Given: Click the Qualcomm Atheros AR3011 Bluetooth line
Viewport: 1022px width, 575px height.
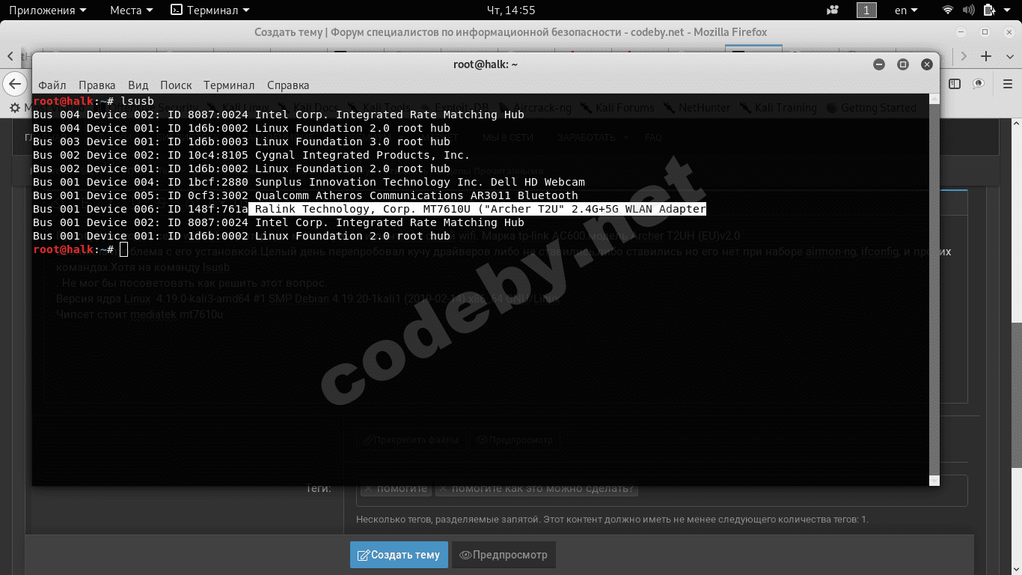Looking at the screenshot, I should (x=305, y=195).
